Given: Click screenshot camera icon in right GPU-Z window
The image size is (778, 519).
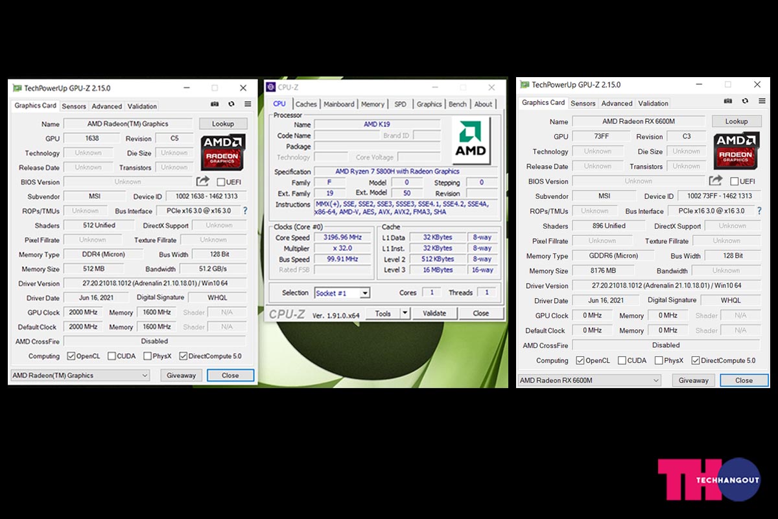Looking at the screenshot, I should coord(728,101).
